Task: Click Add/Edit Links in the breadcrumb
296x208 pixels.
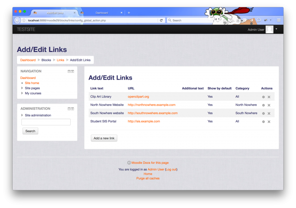Action: coord(80,60)
